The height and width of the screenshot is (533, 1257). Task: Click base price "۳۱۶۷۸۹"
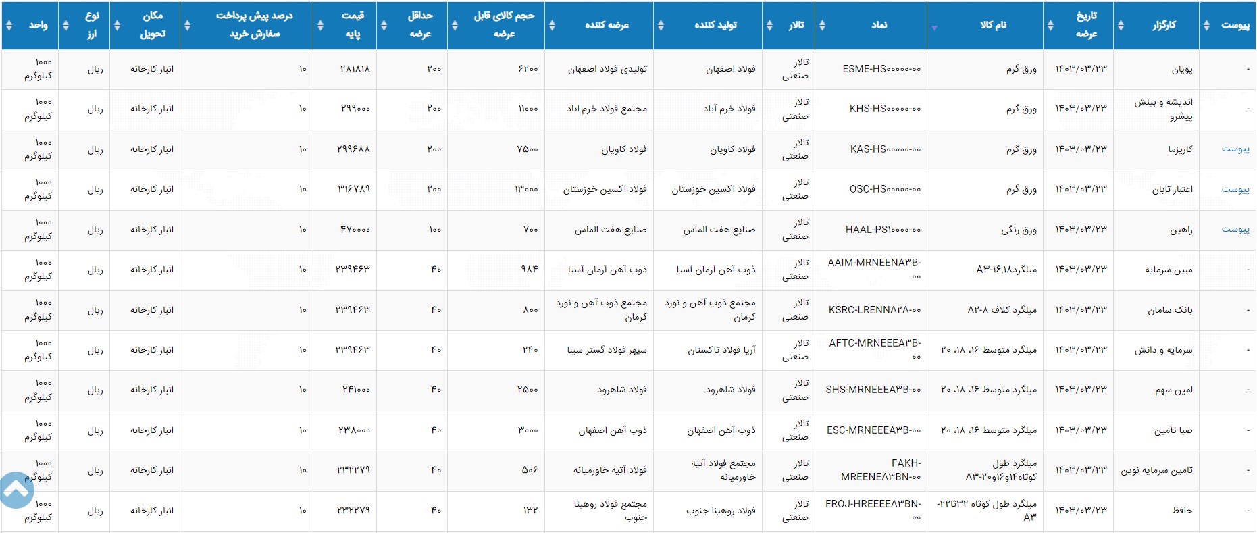coord(354,189)
